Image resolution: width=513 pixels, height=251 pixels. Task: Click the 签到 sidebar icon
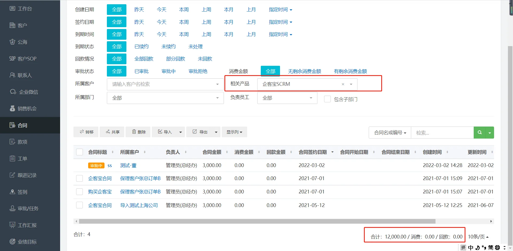coord(12,192)
